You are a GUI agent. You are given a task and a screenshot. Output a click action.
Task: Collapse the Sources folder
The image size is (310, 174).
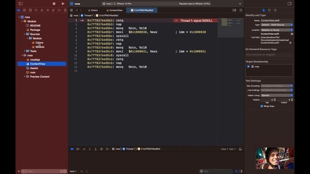(x=25, y=34)
